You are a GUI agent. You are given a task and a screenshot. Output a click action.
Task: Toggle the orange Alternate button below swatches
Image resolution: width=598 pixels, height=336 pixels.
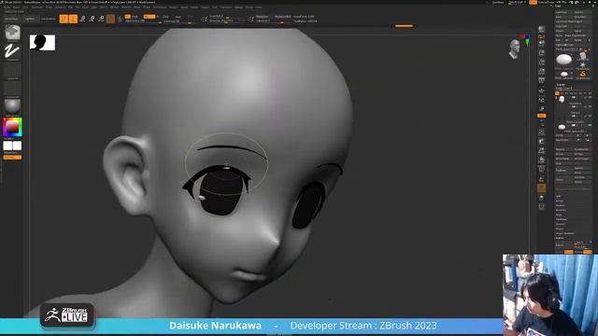(12, 157)
